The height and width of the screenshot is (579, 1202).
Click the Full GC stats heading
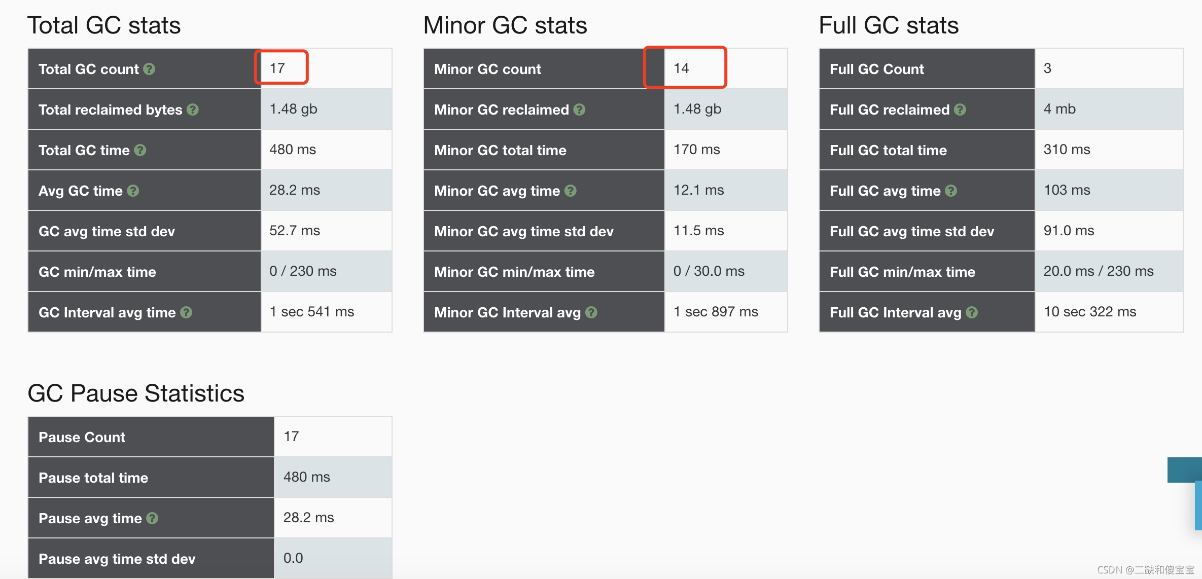(x=889, y=25)
